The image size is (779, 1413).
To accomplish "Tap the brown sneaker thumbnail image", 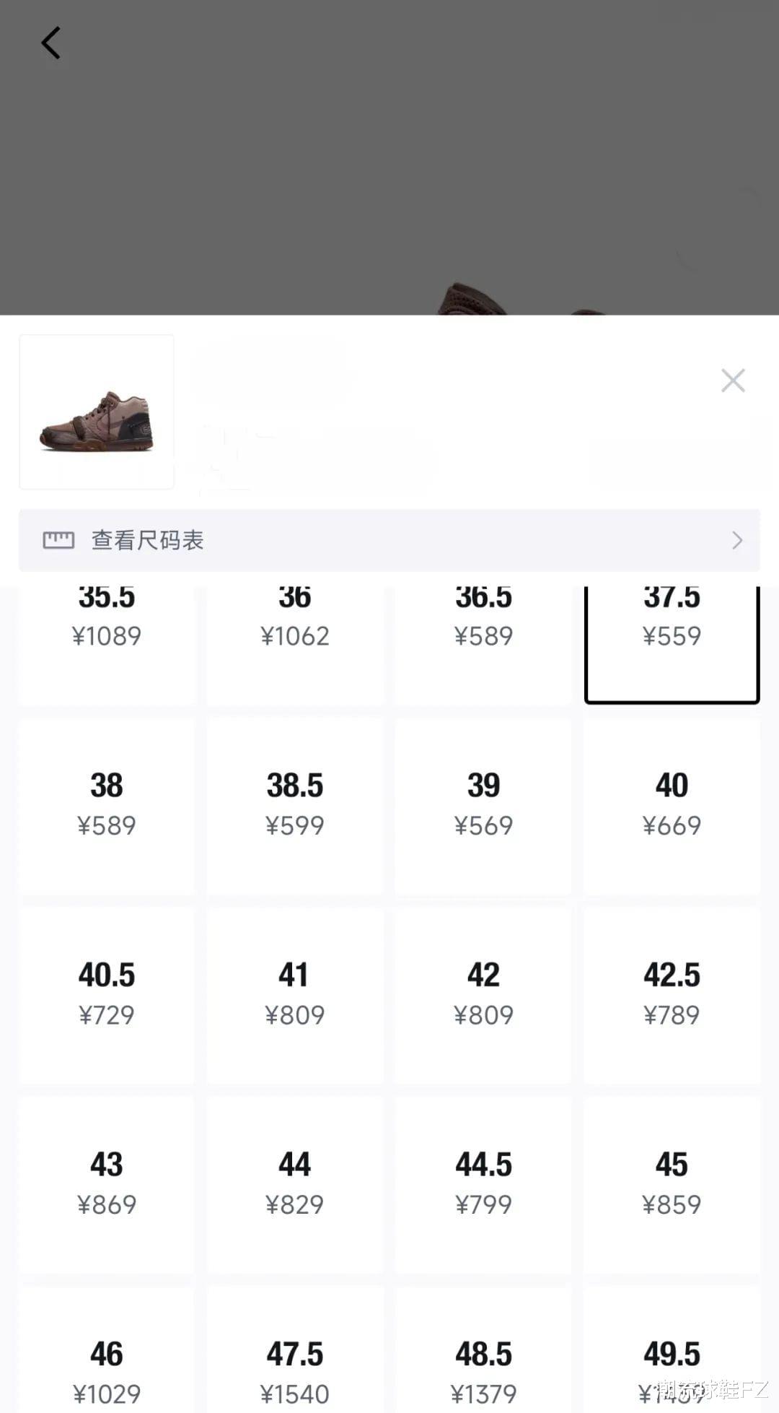I will click(x=97, y=412).
